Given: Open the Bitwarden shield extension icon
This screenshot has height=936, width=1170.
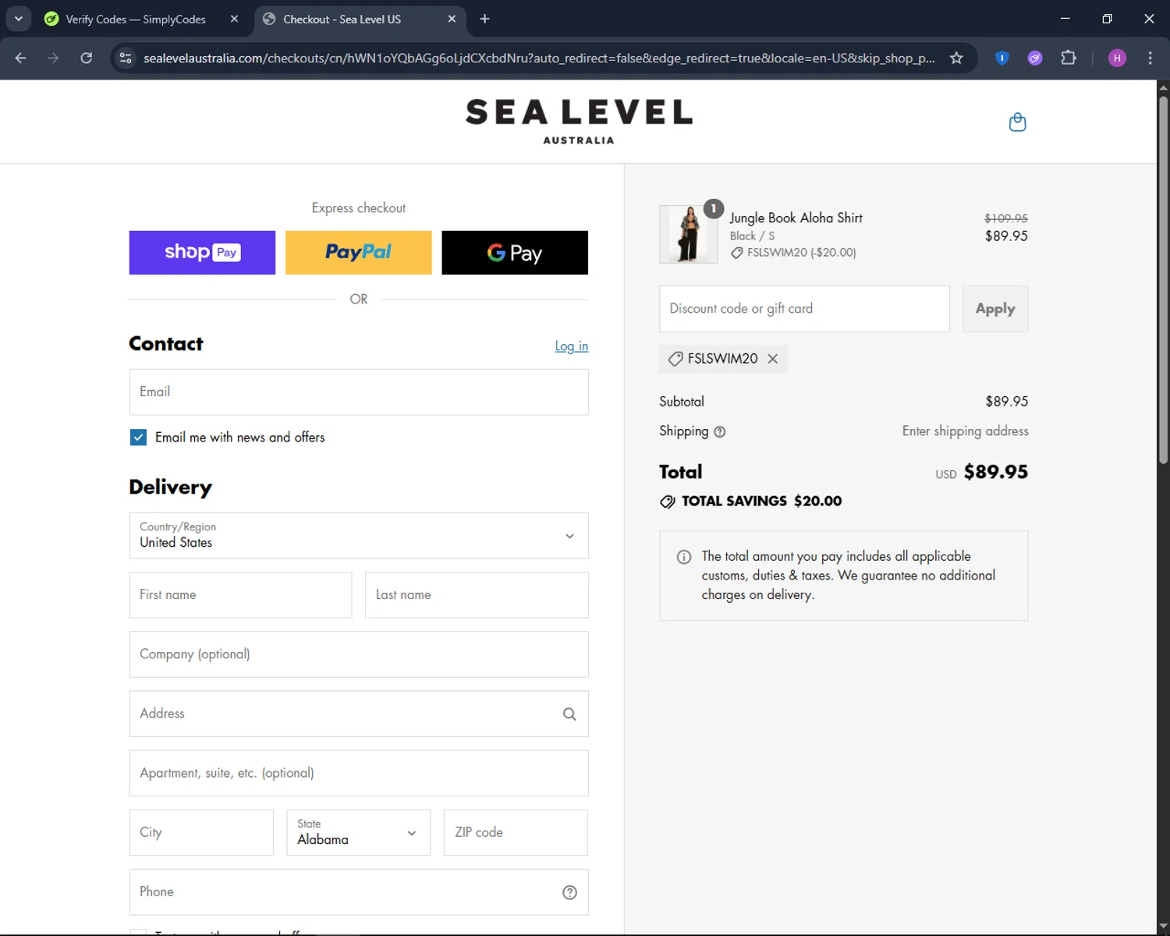Looking at the screenshot, I should point(1002,58).
